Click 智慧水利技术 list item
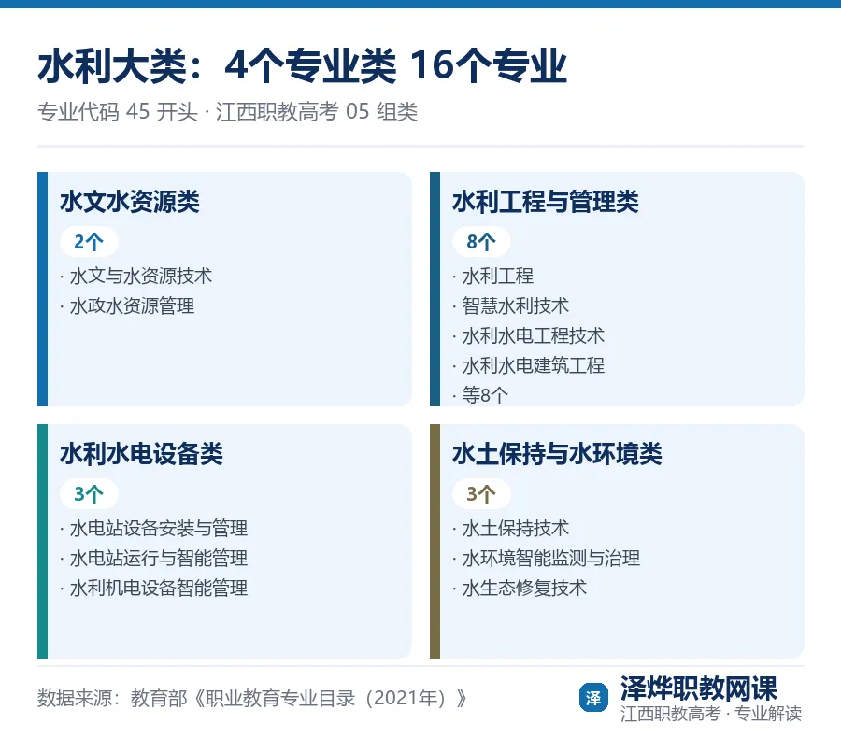This screenshot has width=841, height=738. (510, 306)
